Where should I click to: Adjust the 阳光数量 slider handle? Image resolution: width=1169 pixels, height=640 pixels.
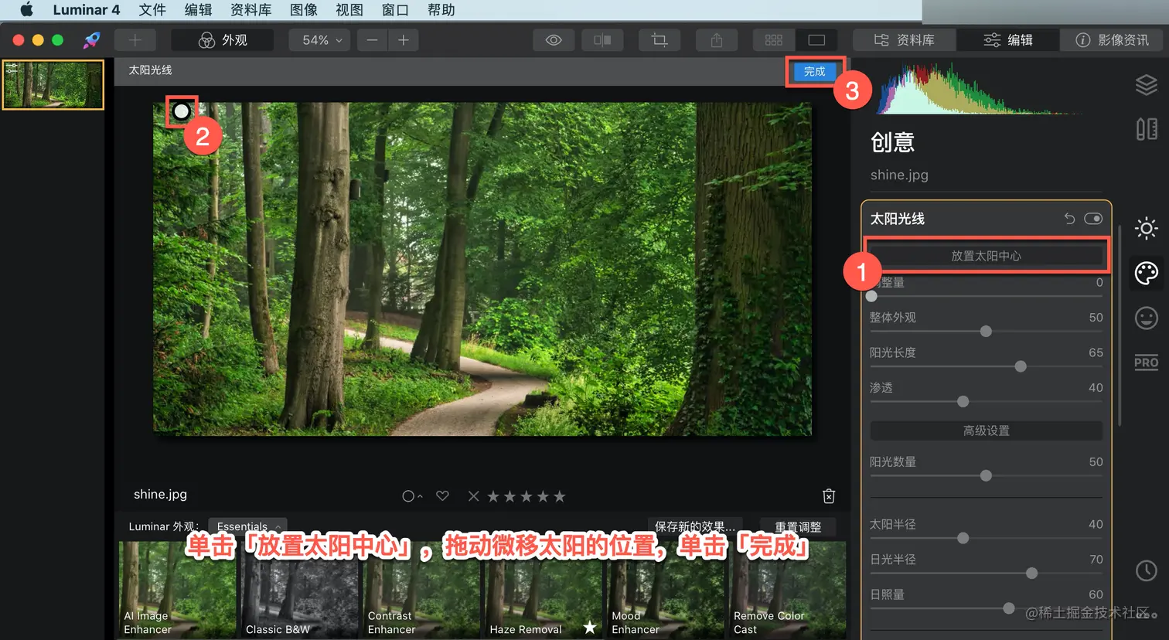[x=986, y=476]
